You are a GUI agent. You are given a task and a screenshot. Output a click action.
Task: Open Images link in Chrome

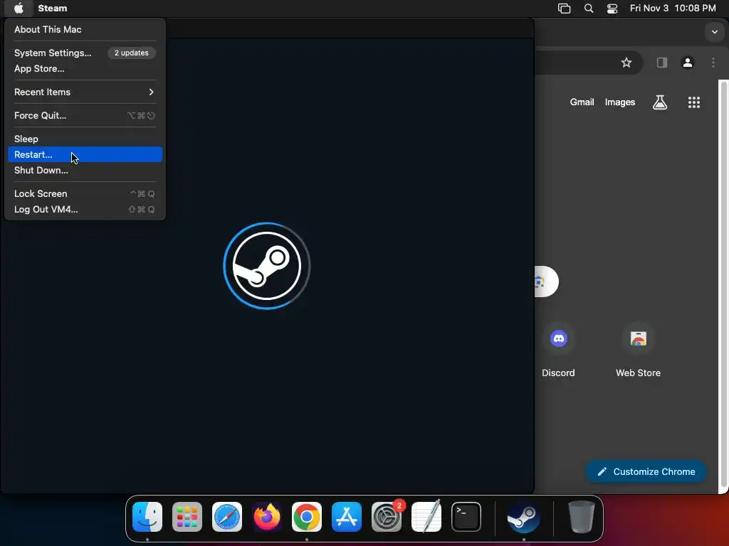click(x=620, y=102)
